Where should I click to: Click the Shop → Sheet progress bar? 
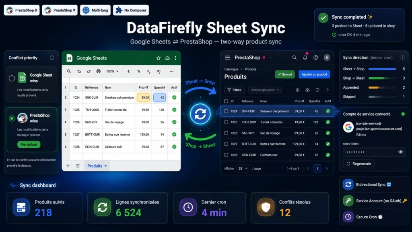click(382, 78)
